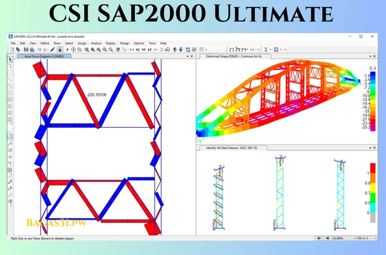Open window list dropdown of Steel Failures view
386x255 pixels.
tap(371, 148)
